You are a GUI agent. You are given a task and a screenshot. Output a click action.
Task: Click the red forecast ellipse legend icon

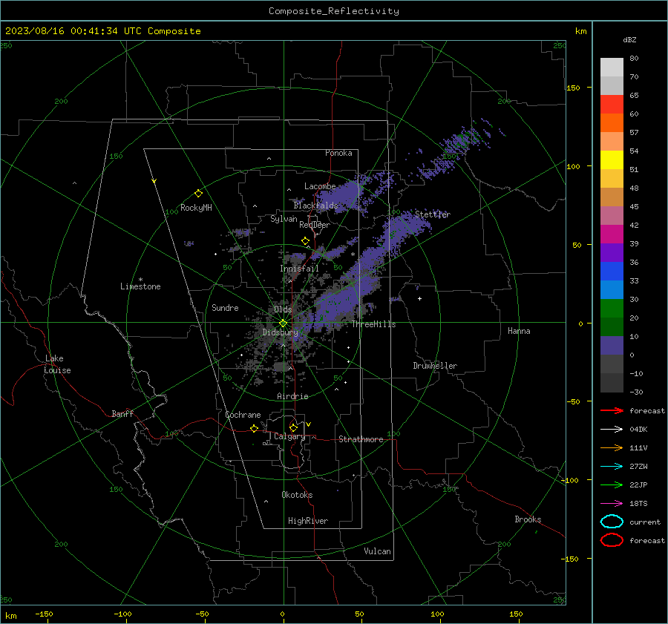[x=612, y=540]
